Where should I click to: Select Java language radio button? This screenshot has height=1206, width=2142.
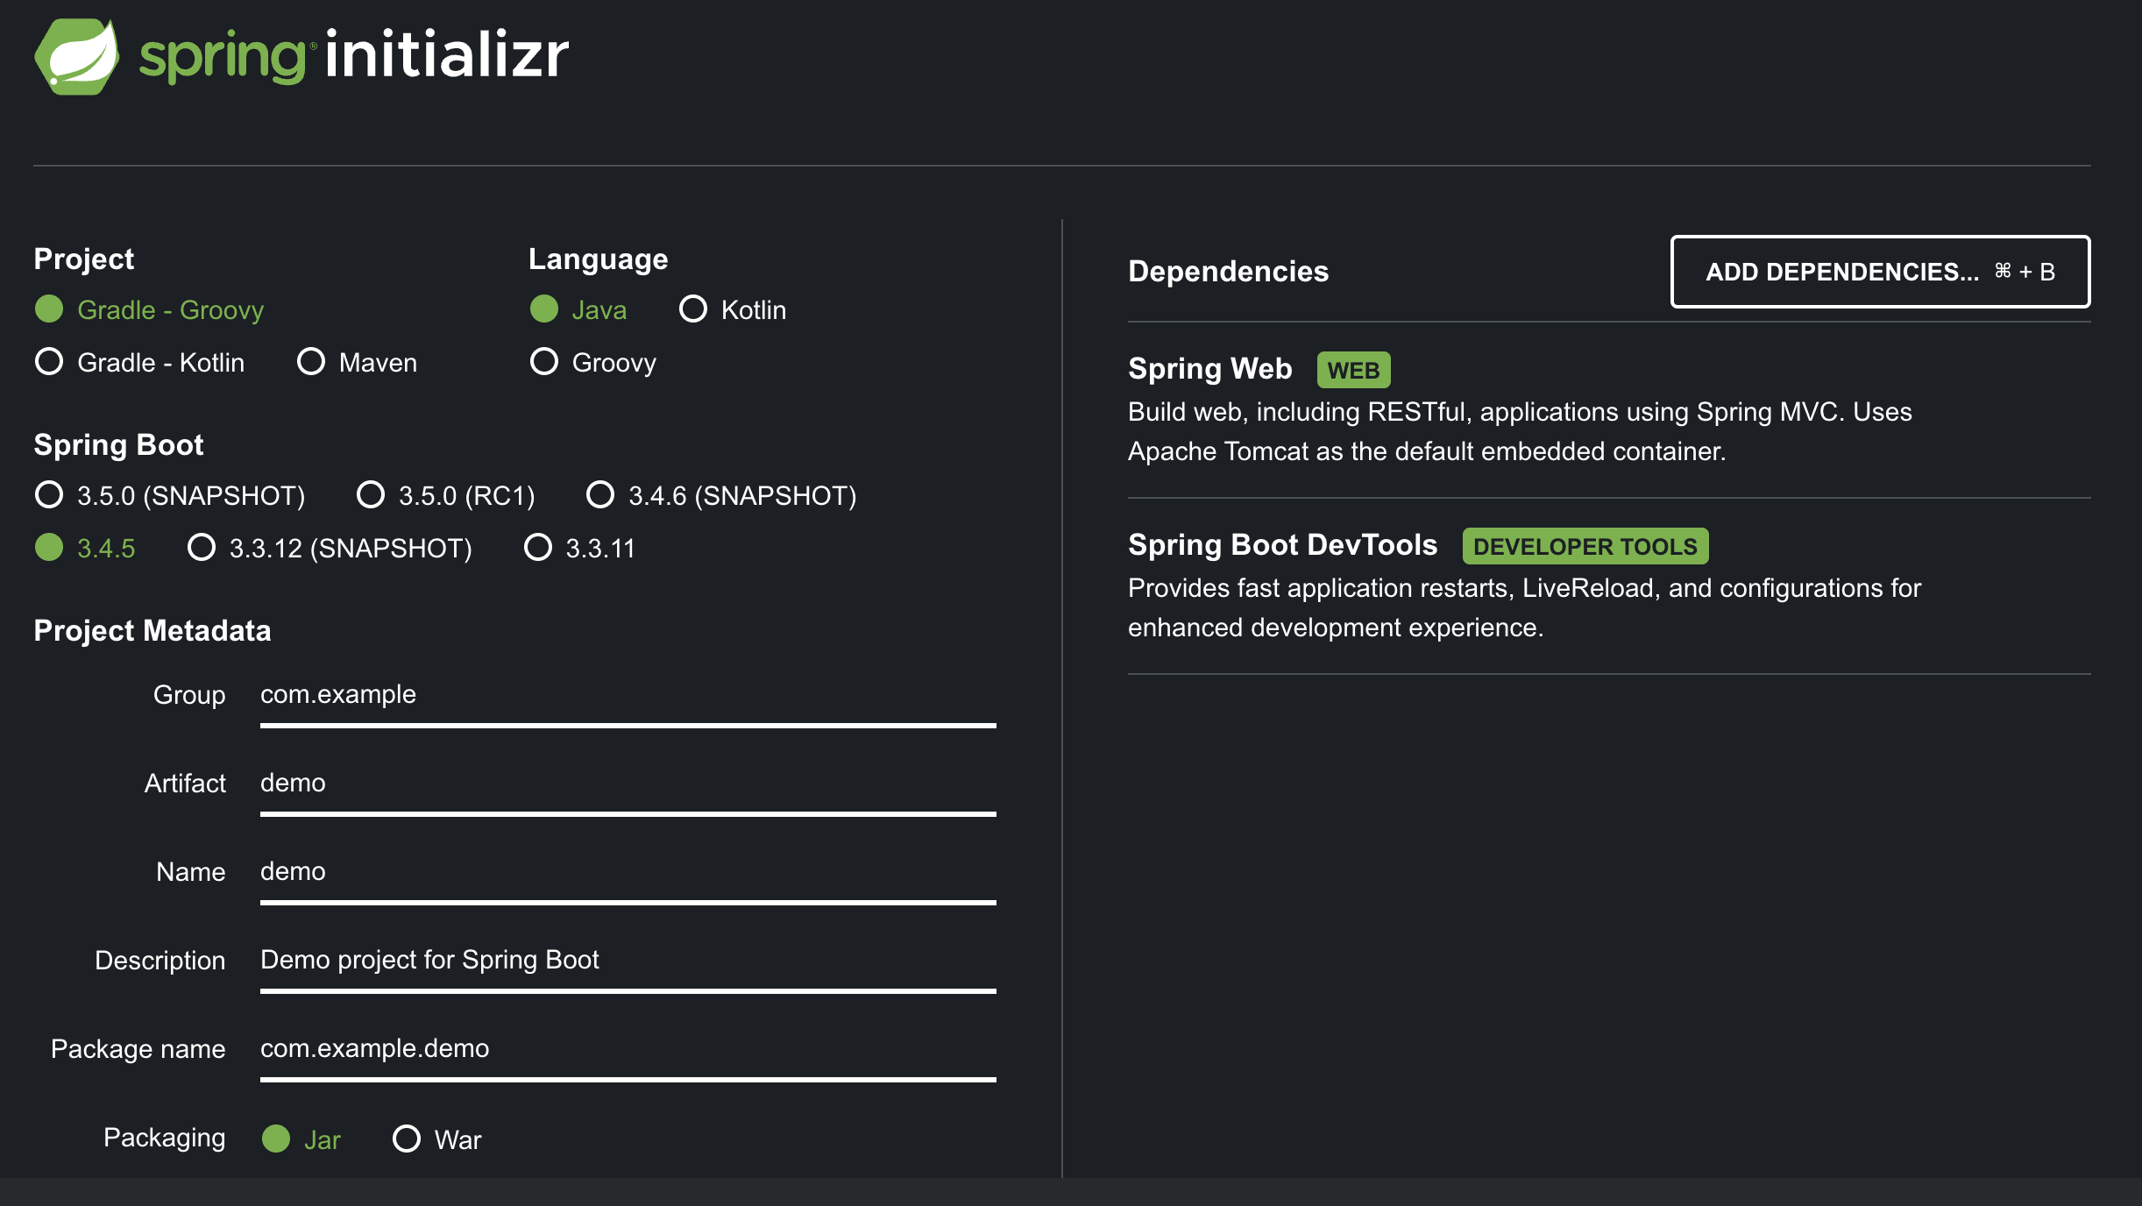tap(578, 309)
